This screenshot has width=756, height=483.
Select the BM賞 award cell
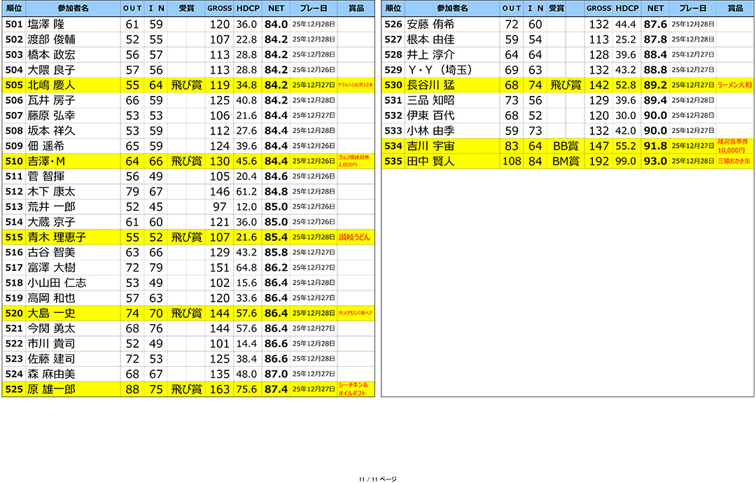tap(565, 161)
